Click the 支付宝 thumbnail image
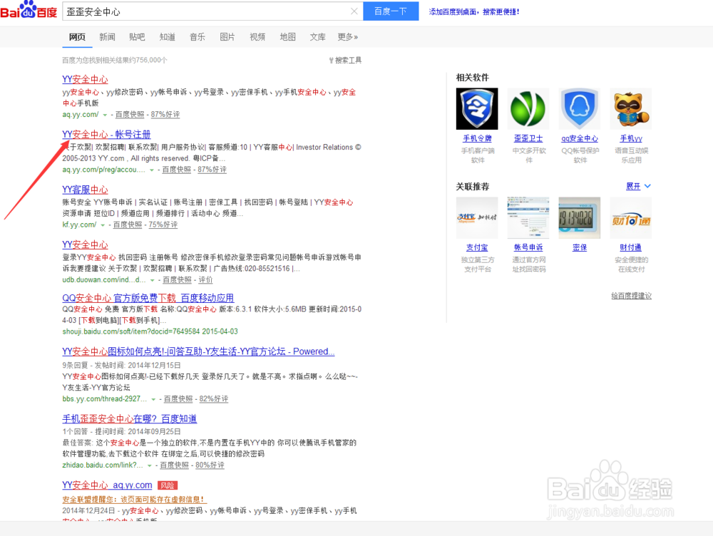Viewport: 713px width, 536px height. 477,218
